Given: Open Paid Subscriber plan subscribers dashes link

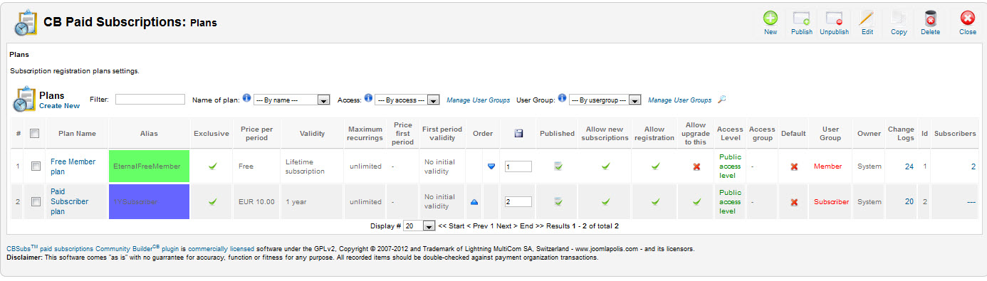Looking at the screenshot, I should [971, 202].
